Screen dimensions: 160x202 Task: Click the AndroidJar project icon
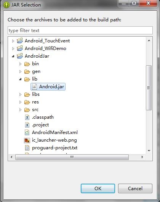(x=20, y=56)
